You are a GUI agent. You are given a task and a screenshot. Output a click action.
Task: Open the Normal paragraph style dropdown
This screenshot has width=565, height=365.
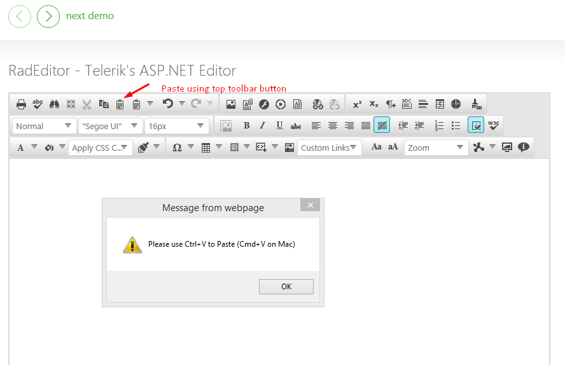(x=44, y=126)
